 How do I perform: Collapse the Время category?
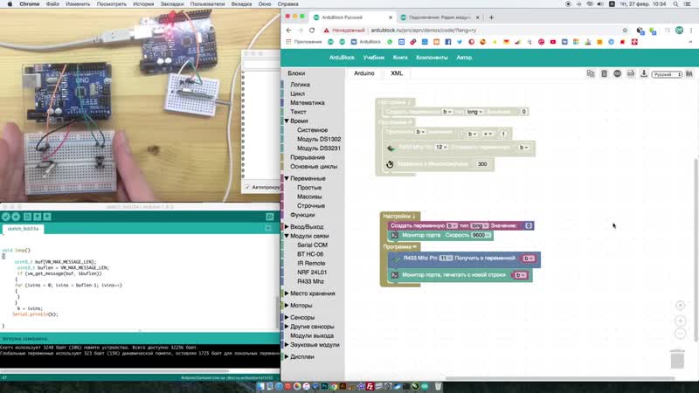pyautogui.click(x=287, y=121)
